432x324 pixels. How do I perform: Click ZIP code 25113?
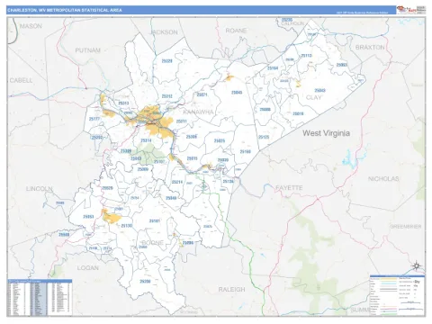point(306,56)
